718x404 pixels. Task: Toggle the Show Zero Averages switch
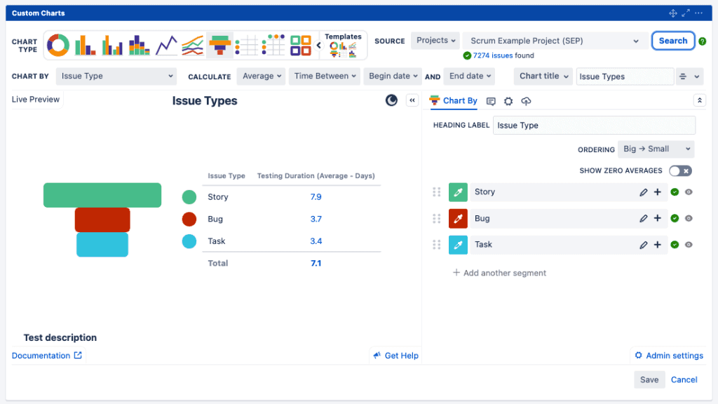pyautogui.click(x=679, y=170)
